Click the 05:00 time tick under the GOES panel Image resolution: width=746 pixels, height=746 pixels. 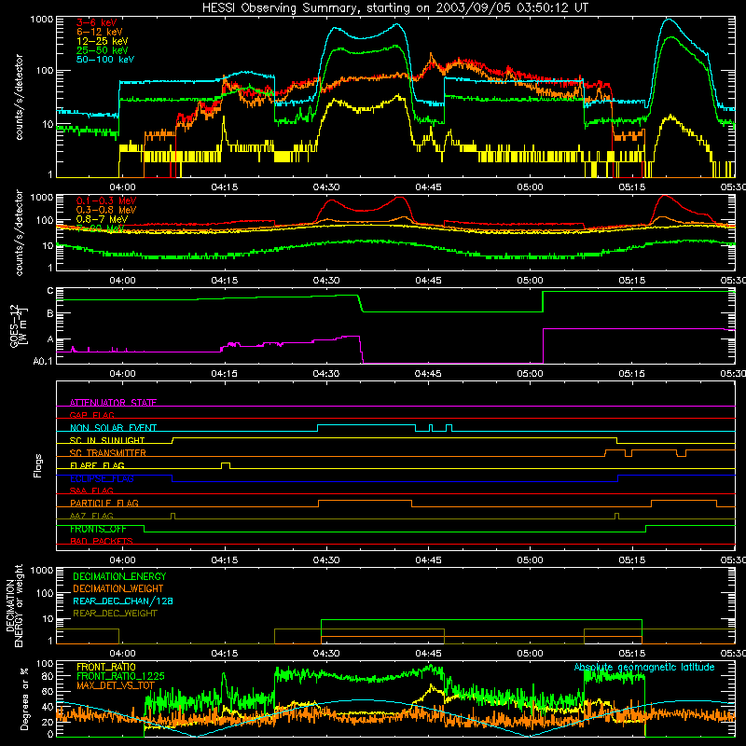530,374
